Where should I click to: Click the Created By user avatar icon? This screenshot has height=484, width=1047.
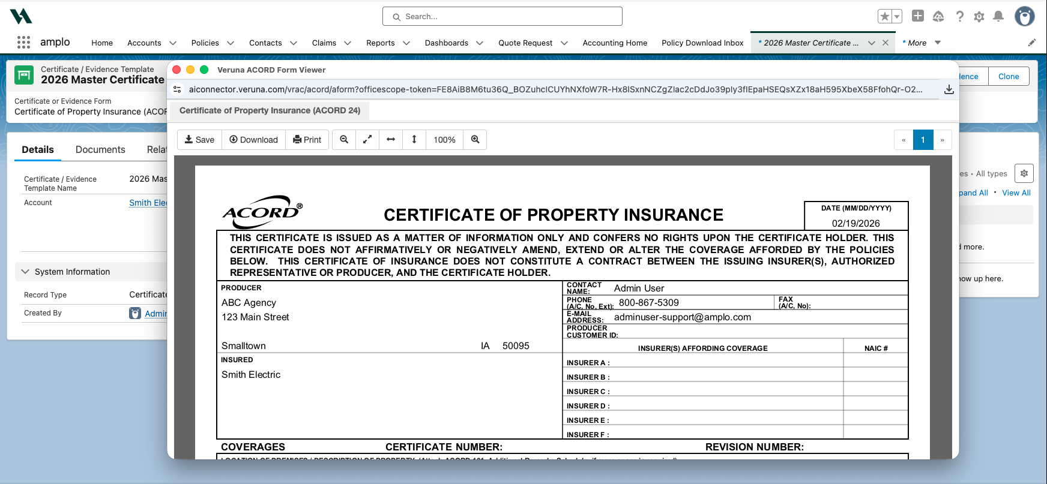tap(135, 313)
